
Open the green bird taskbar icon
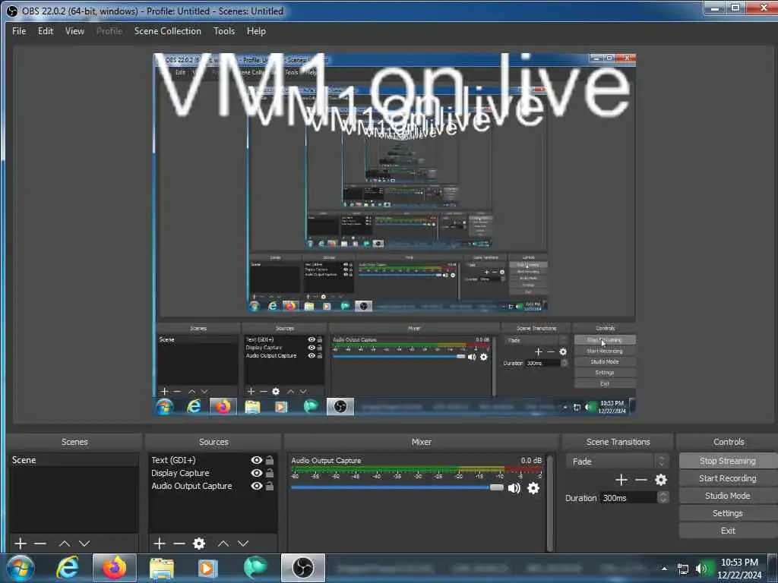pyautogui.click(x=255, y=568)
